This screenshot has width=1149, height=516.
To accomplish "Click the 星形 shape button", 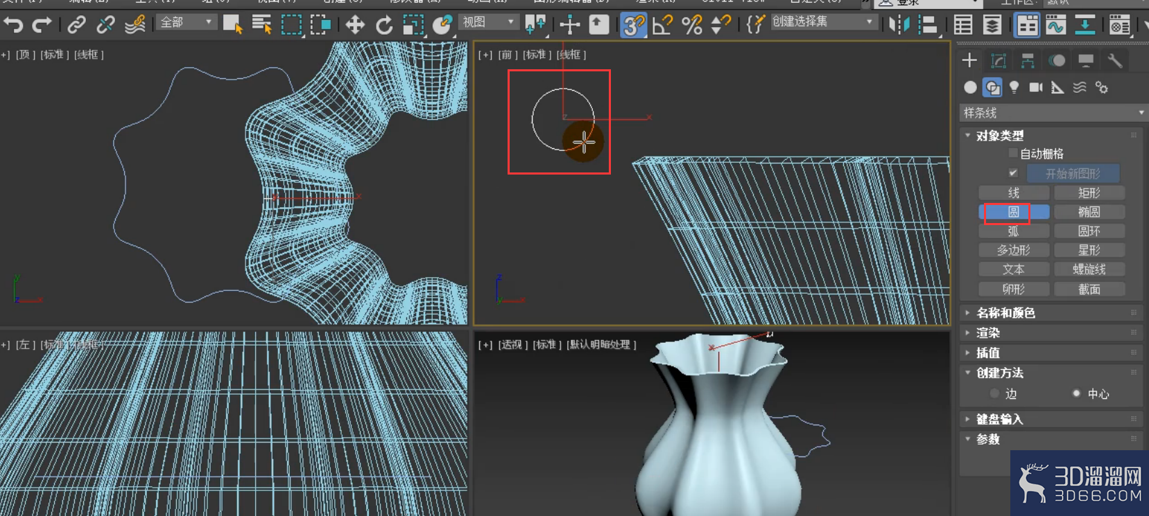I will 1089,250.
